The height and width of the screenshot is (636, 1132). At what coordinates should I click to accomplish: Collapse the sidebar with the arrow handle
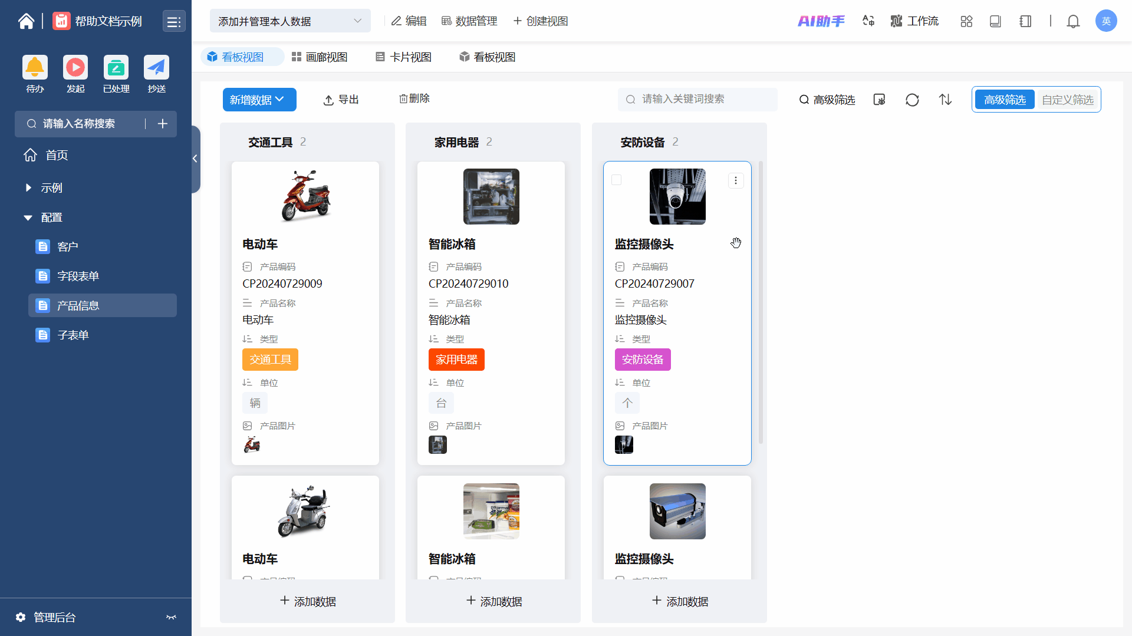tap(195, 159)
